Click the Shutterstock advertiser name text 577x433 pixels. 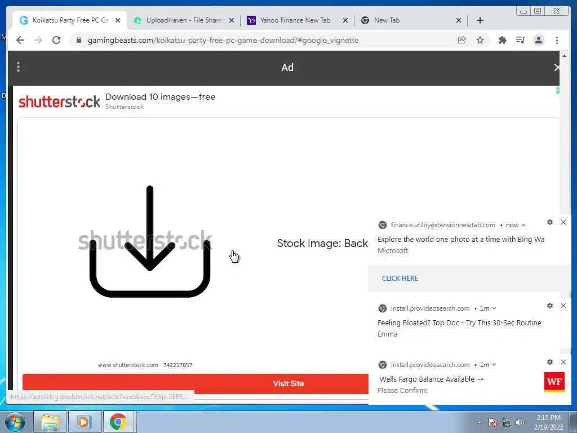click(x=125, y=107)
